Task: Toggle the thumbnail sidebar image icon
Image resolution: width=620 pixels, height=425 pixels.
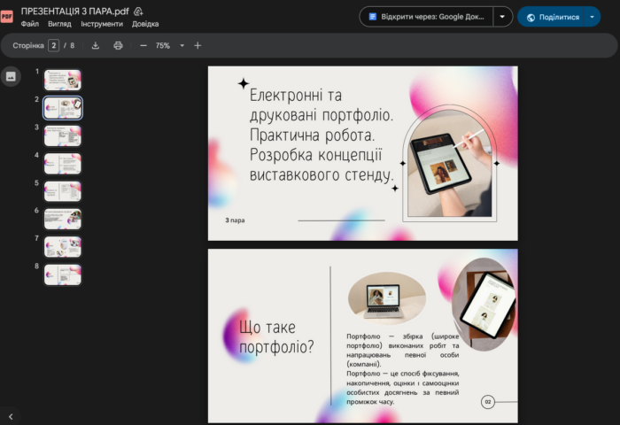Action: [x=11, y=76]
